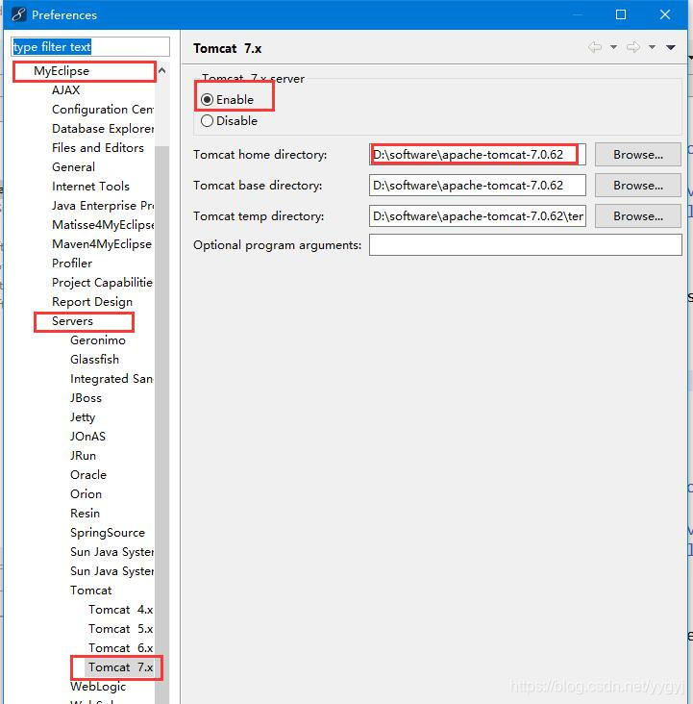This screenshot has width=693, height=704.
Task: Select Integrated Sandbox server entry
Action: pos(111,379)
